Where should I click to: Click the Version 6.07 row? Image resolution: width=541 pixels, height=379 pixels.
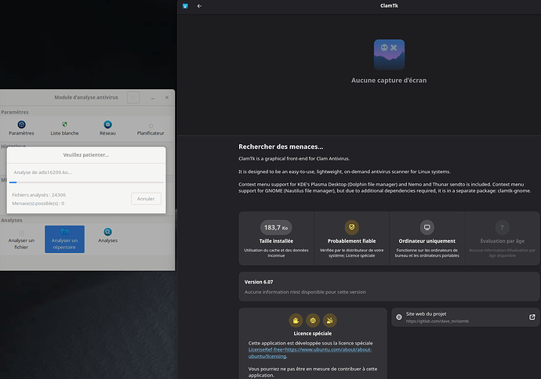click(389, 286)
